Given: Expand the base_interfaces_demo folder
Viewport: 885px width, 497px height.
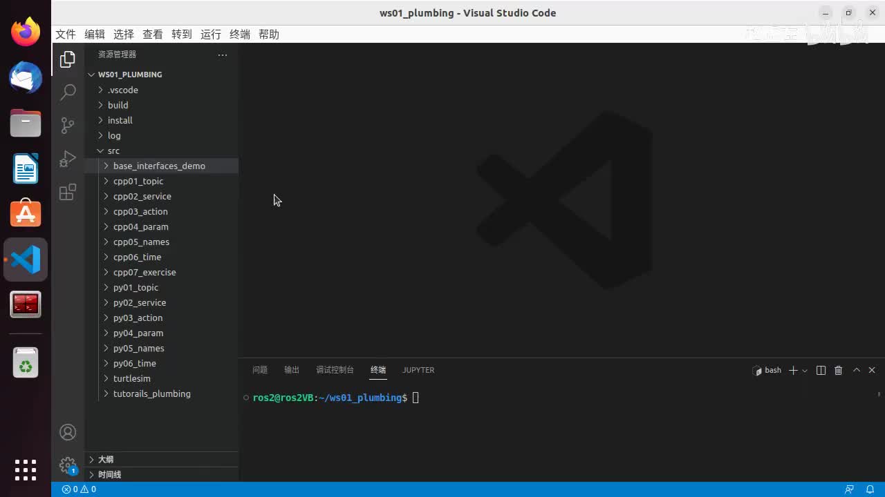Looking at the screenshot, I should click(x=162, y=166).
